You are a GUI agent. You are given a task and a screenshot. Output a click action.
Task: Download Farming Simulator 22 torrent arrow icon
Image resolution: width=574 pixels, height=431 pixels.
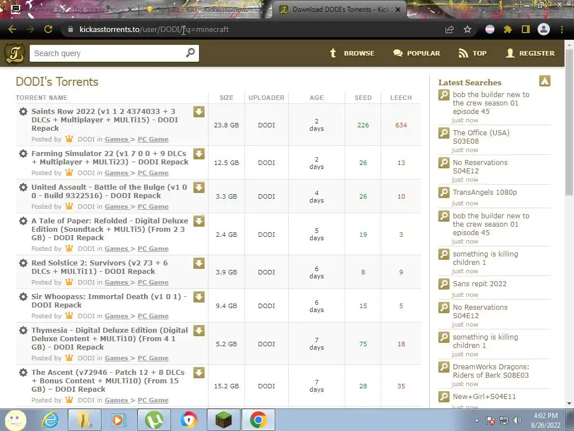[x=199, y=154]
